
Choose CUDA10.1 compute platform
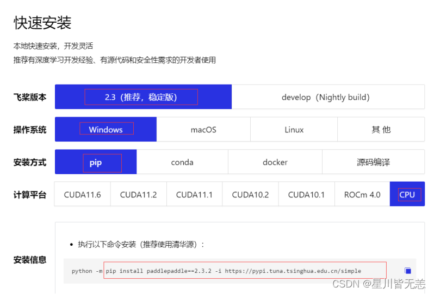[306, 194]
